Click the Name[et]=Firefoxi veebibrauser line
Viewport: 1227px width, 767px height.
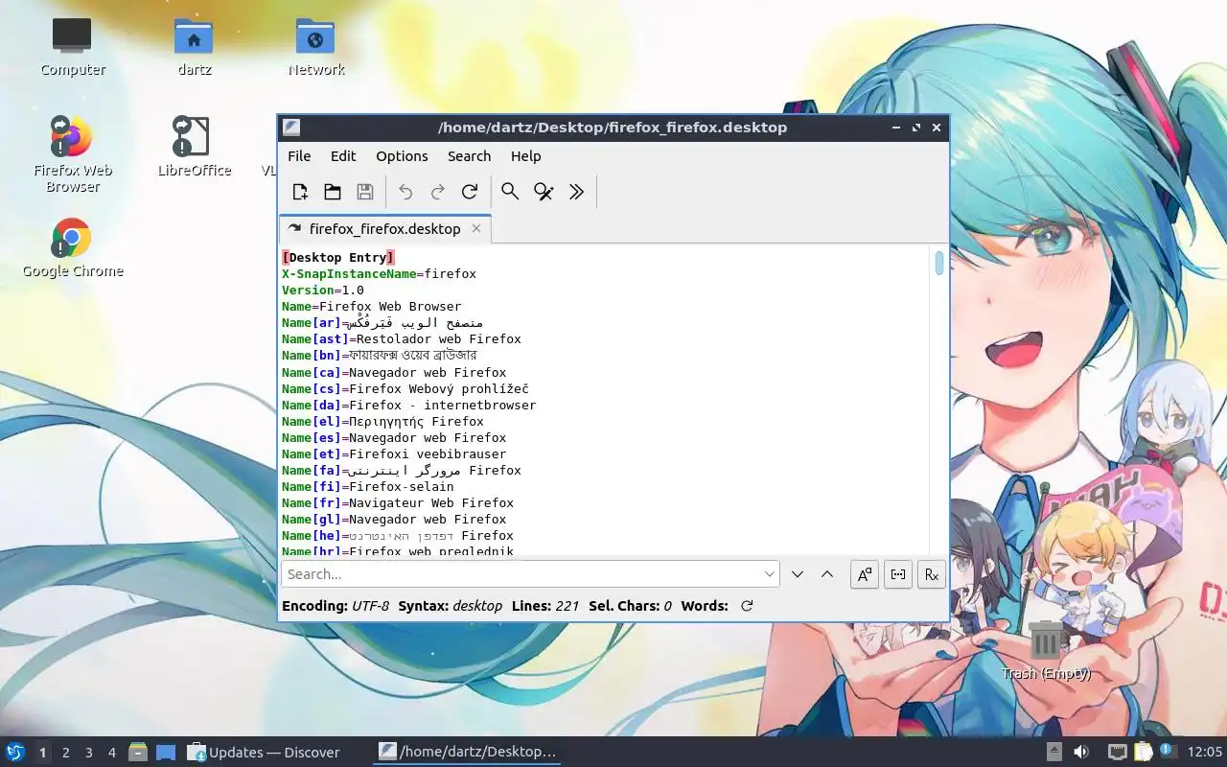coord(394,453)
